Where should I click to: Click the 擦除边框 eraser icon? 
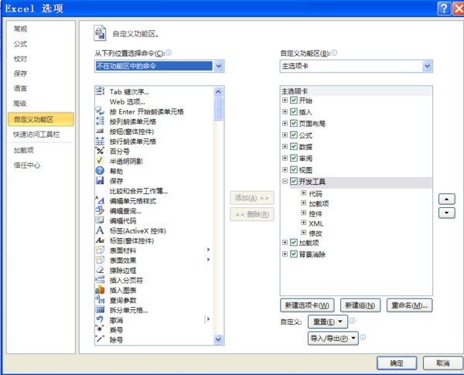click(100, 270)
